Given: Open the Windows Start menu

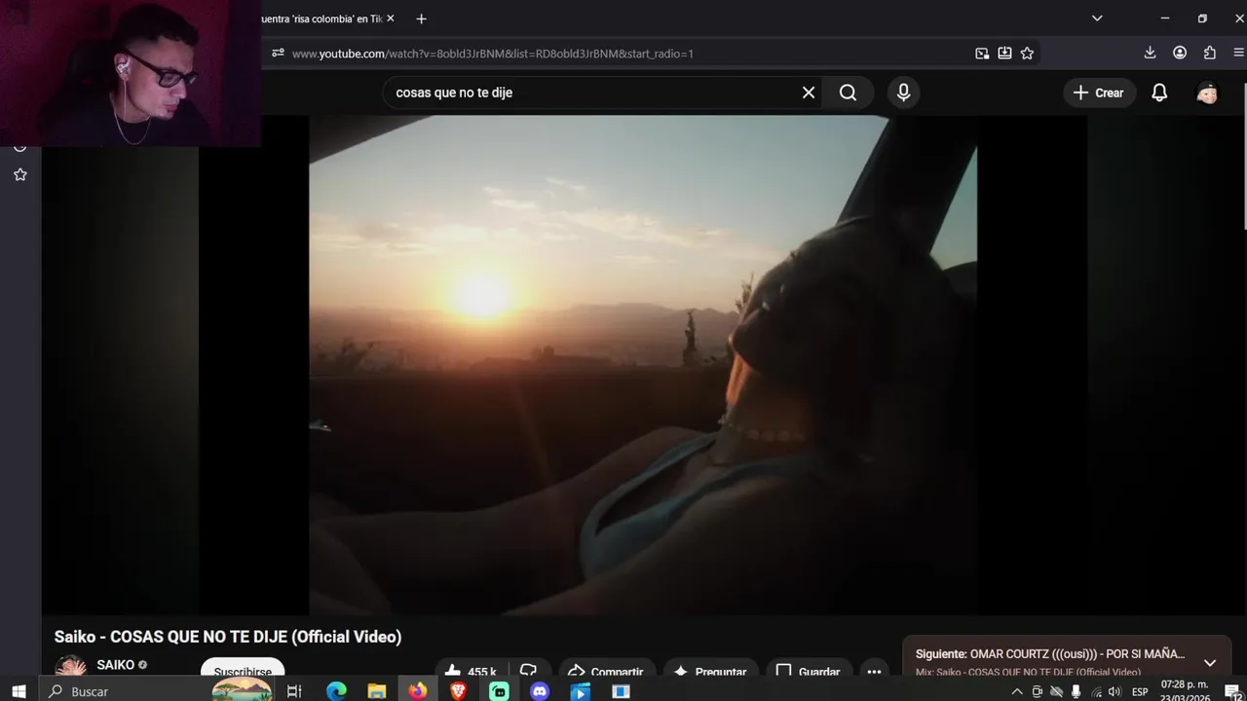Looking at the screenshot, I should (18, 691).
